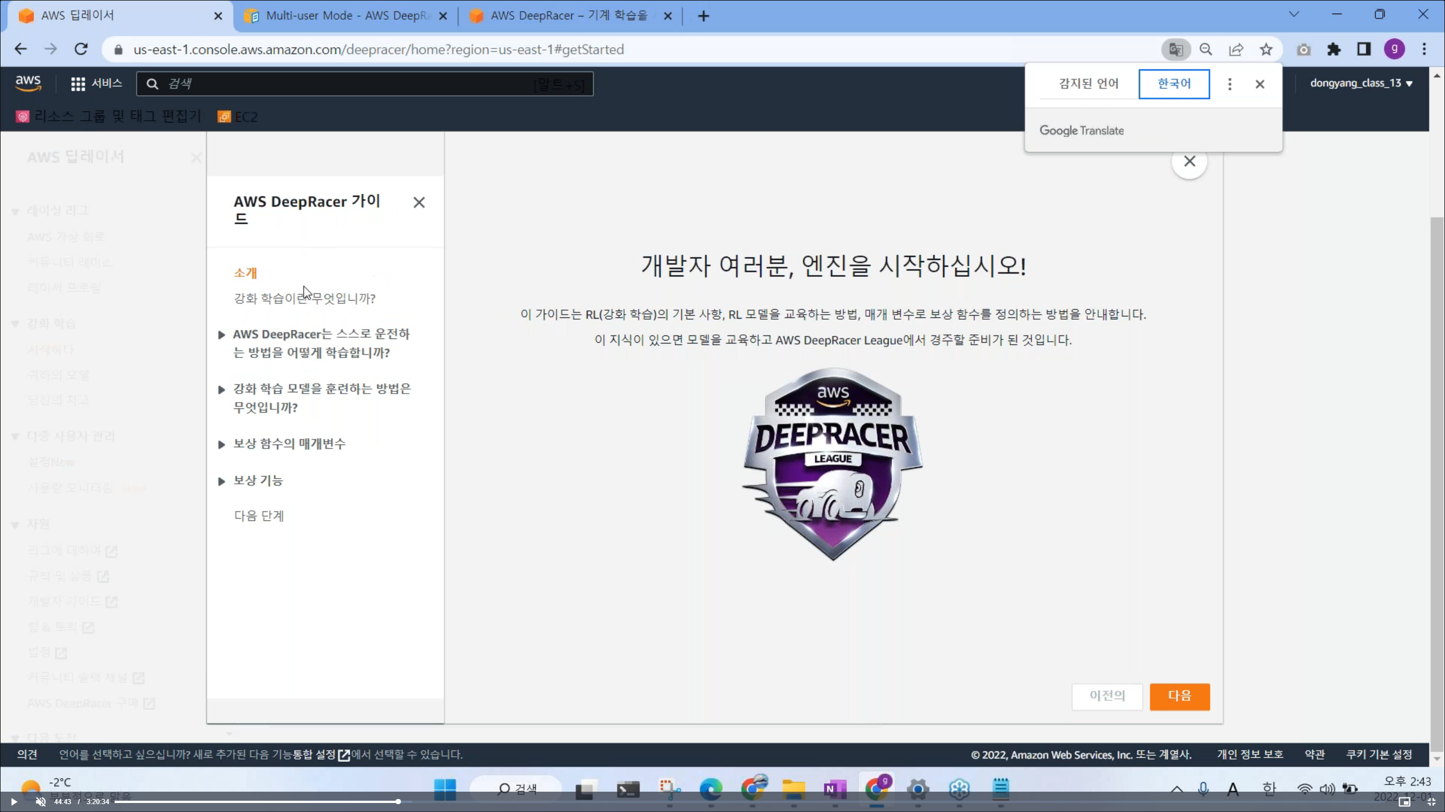Open the 다음 단계 guide link
The height and width of the screenshot is (812, 1445).
point(259,516)
